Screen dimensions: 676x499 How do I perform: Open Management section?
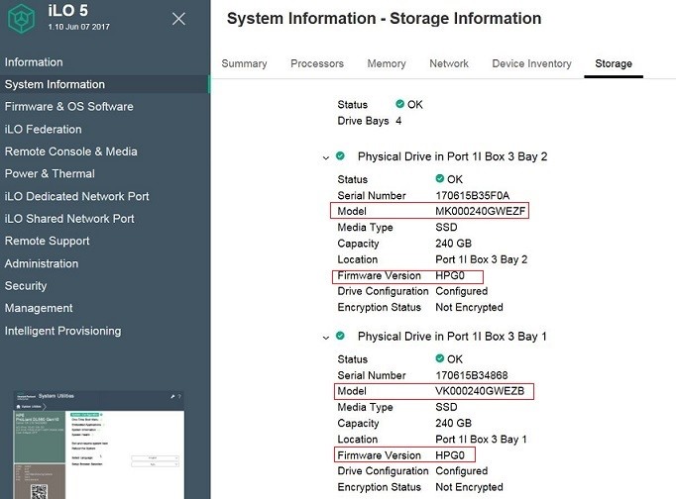[39, 308]
